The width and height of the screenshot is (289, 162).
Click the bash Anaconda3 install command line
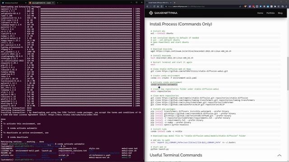pos(172,58)
